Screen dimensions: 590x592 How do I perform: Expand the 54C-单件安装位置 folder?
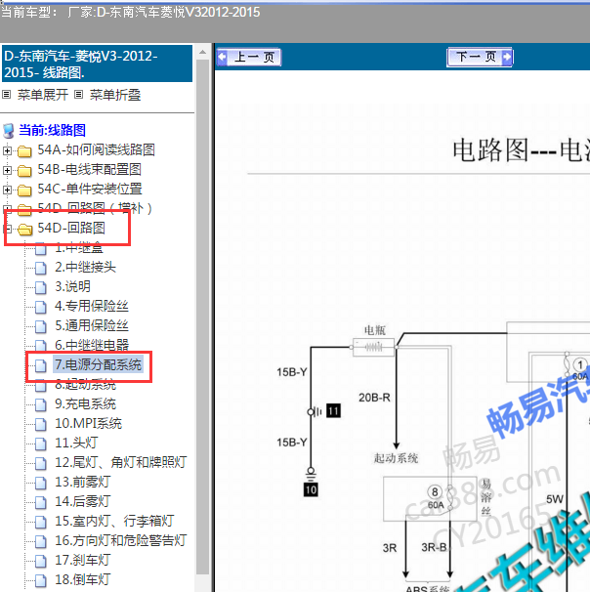point(7,190)
